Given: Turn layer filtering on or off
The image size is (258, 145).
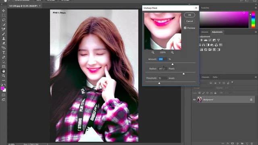Looking at the screenshot, I should 232,82.
